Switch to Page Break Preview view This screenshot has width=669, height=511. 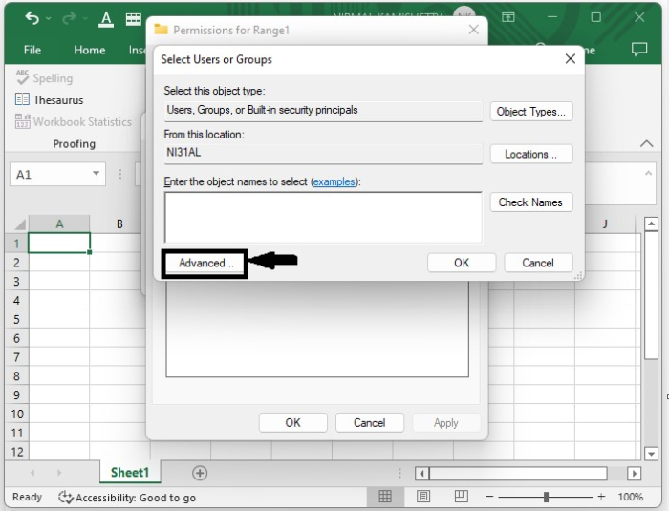click(461, 497)
